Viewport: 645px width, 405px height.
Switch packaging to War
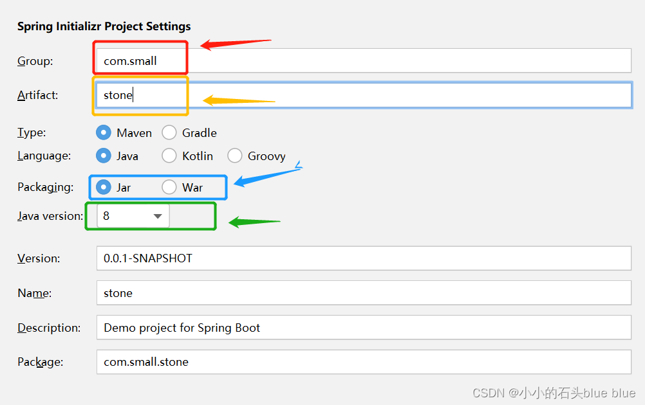(169, 187)
